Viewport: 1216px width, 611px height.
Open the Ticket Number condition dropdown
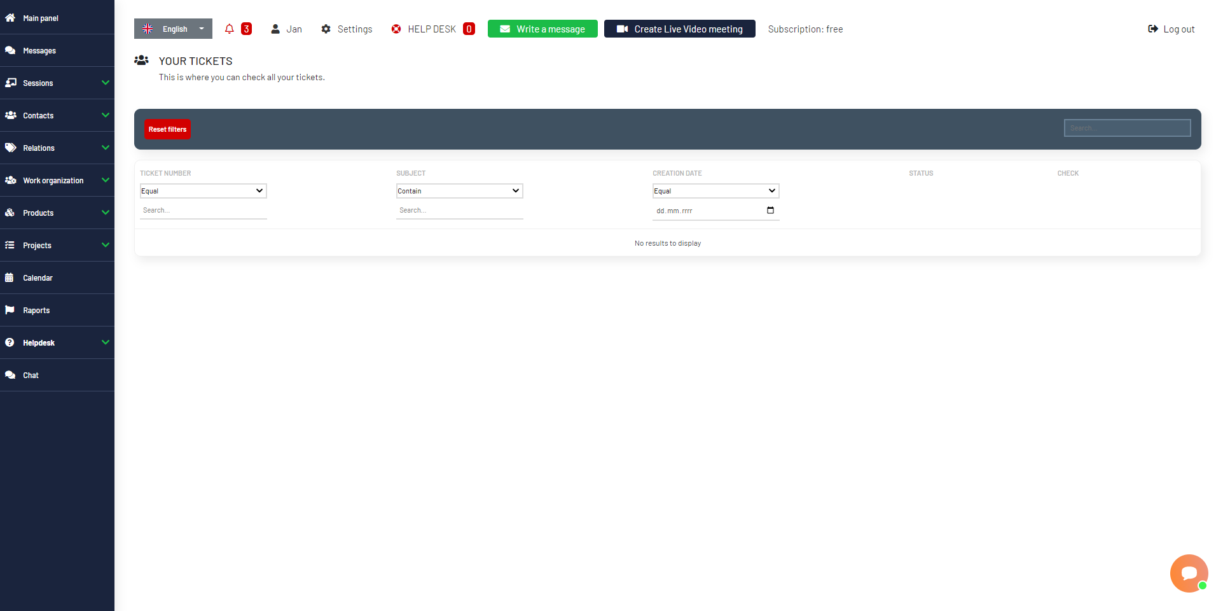point(203,190)
